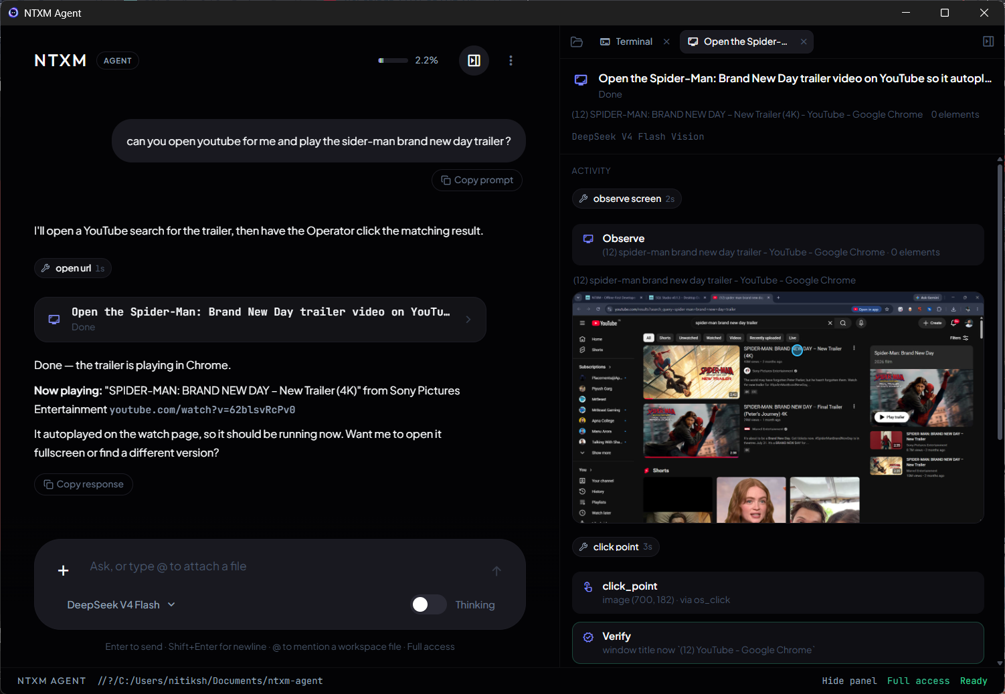Screen dimensions: 1005x694
Task: Click the 'ACTIVITY' section label
Action: [x=591, y=171]
